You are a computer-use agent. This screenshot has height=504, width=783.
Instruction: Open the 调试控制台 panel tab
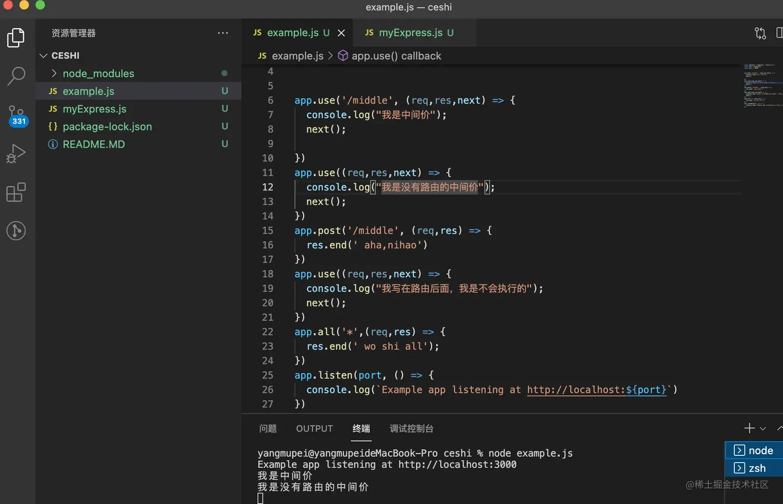[411, 428]
